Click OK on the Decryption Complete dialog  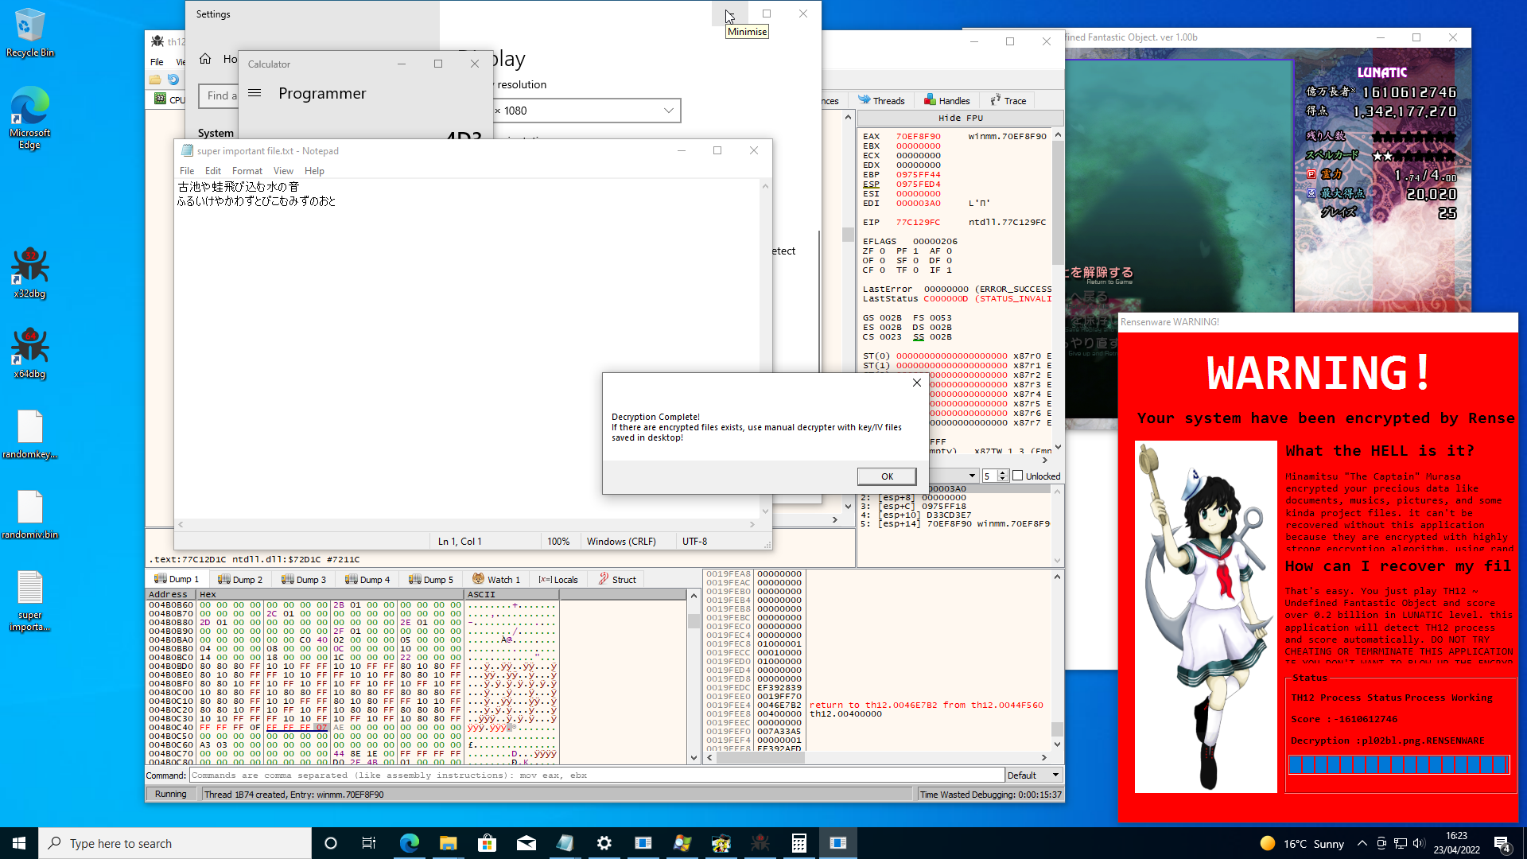point(886,476)
